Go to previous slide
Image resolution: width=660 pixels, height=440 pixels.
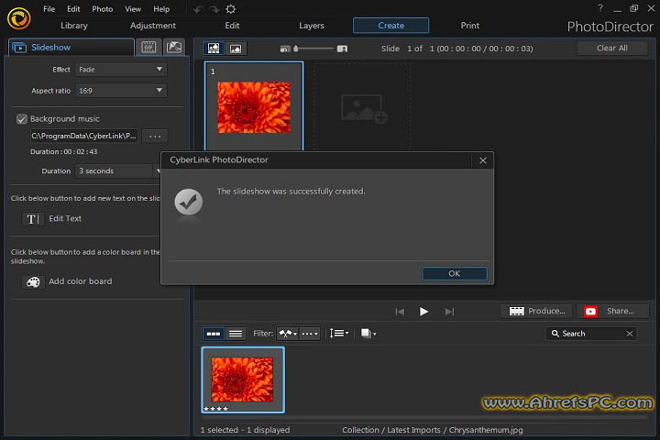tap(400, 312)
